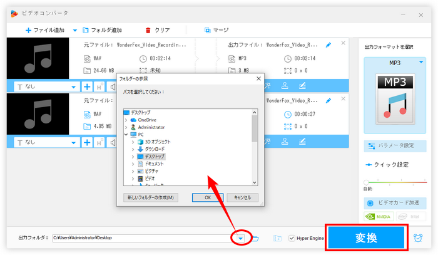Click the Intel acceleration badge
The width and height of the screenshot is (438, 255).
coord(410,216)
